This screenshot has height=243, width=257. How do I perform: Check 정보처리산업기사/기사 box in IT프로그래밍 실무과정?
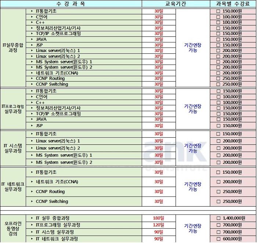218,108
